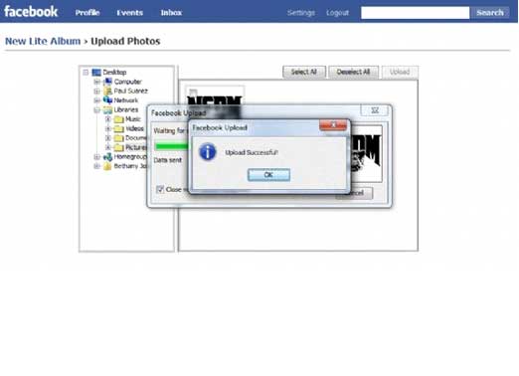Click the Network globe icon
519x376 pixels.
(x=107, y=100)
